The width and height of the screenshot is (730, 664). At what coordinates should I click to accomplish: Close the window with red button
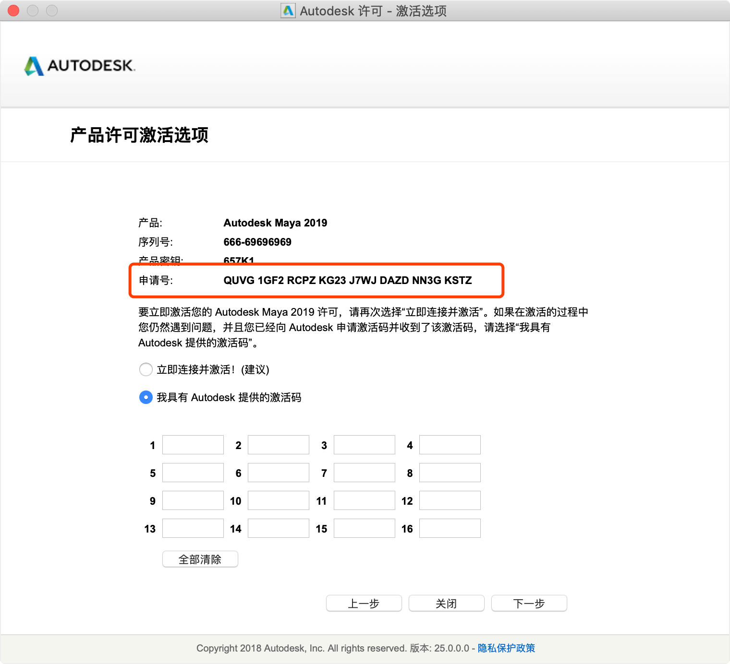tap(13, 11)
